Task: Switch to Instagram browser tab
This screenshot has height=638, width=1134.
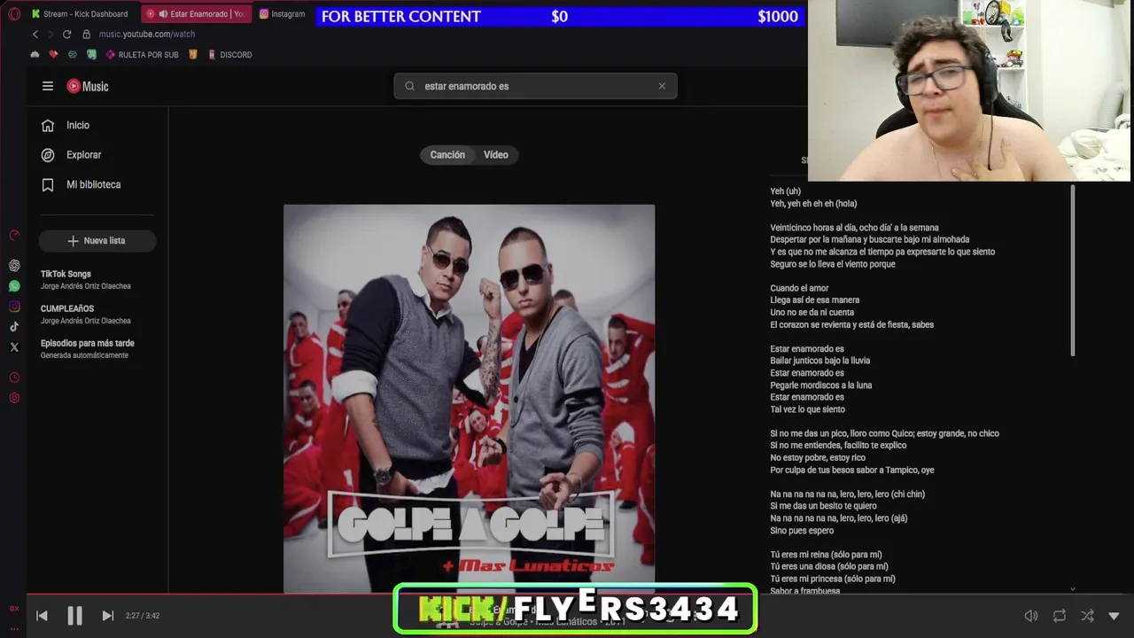Action: pyautogui.click(x=283, y=14)
